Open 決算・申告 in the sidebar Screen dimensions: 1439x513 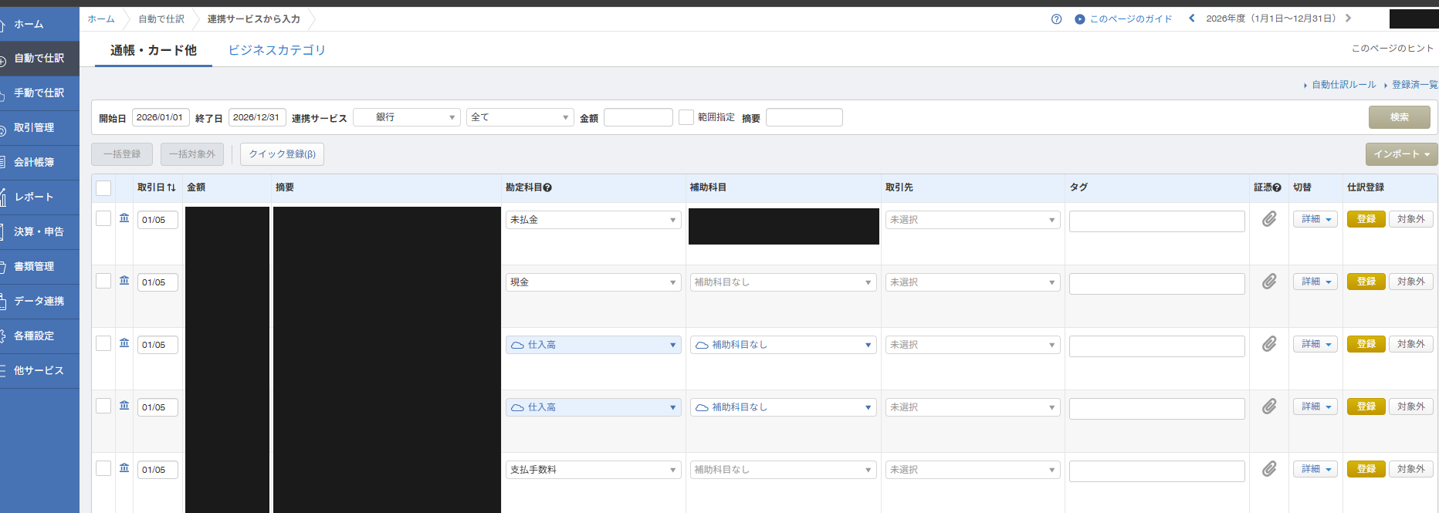39,232
